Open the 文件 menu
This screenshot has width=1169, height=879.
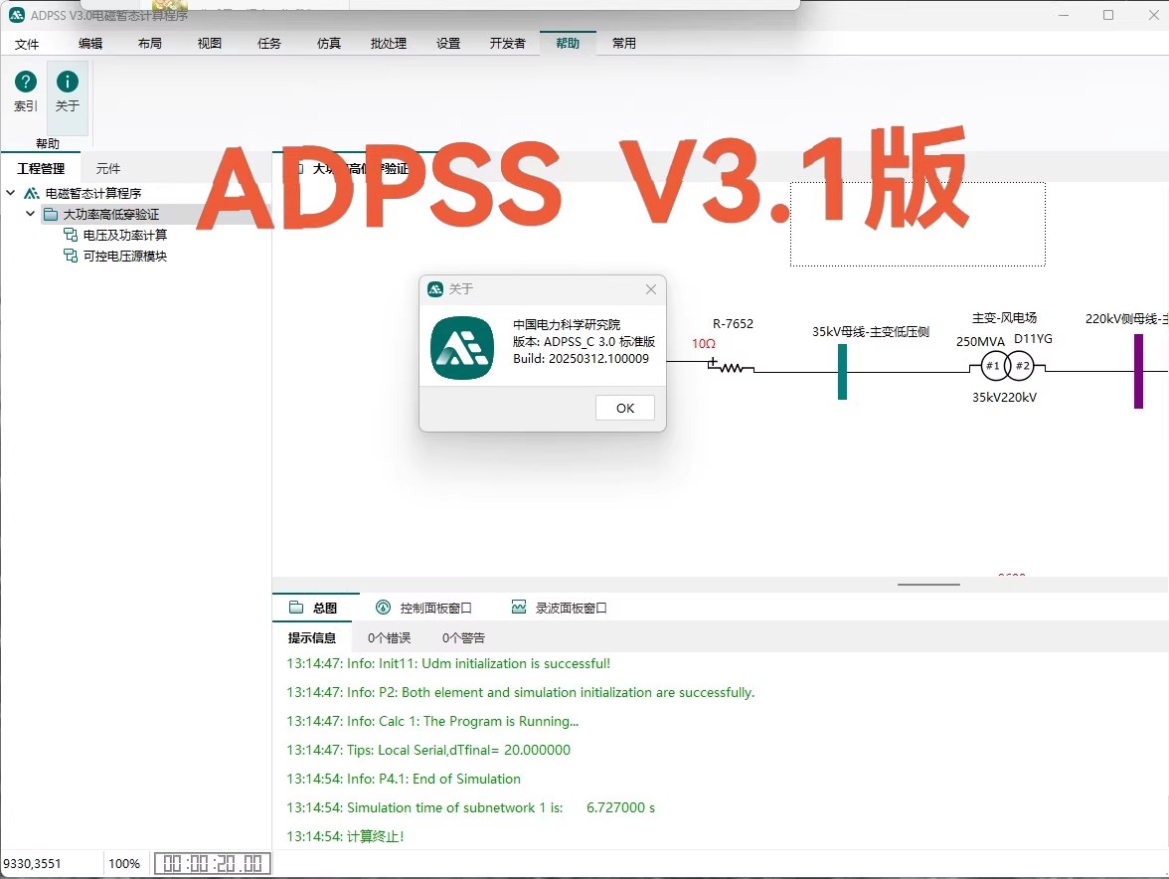pos(27,44)
